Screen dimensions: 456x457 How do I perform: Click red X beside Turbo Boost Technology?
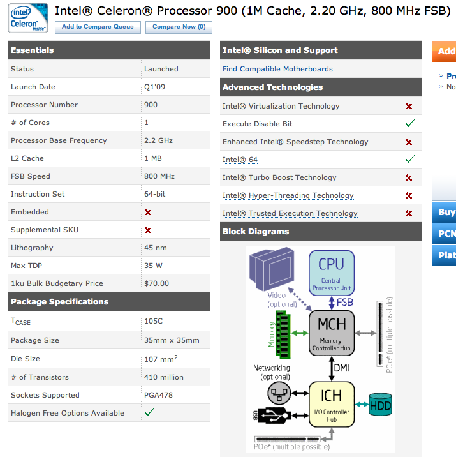point(409,178)
